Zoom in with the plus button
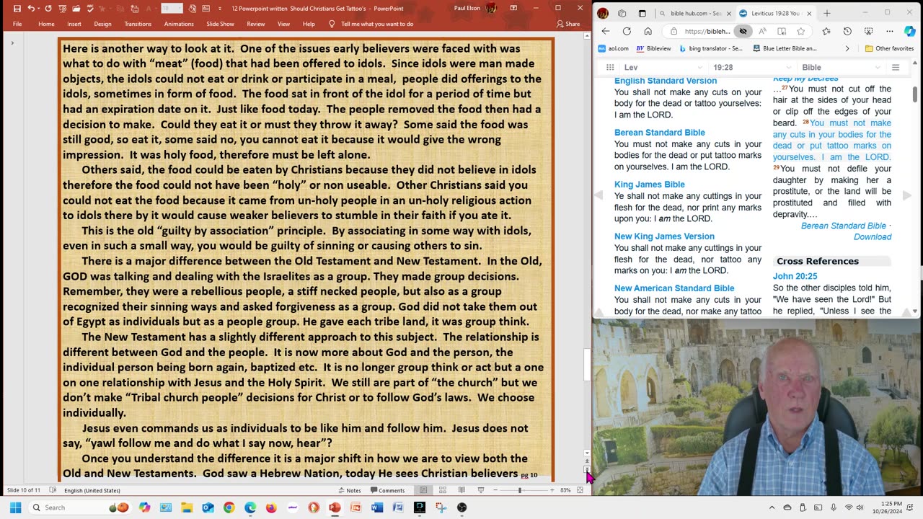The width and height of the screenshot is (923, 519). [552, 490]
